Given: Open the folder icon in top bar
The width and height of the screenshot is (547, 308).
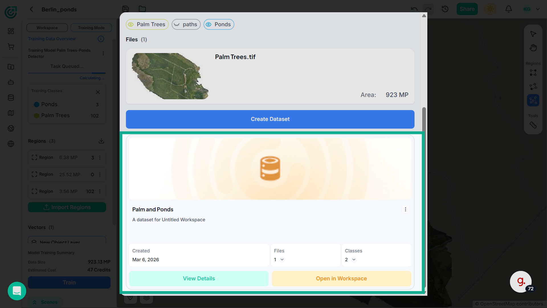Looking at the screenshot, I should [x=142, y=9].
